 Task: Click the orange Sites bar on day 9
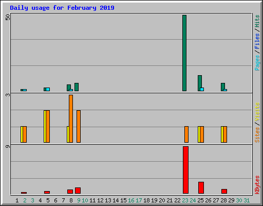(x=79, y=126)
